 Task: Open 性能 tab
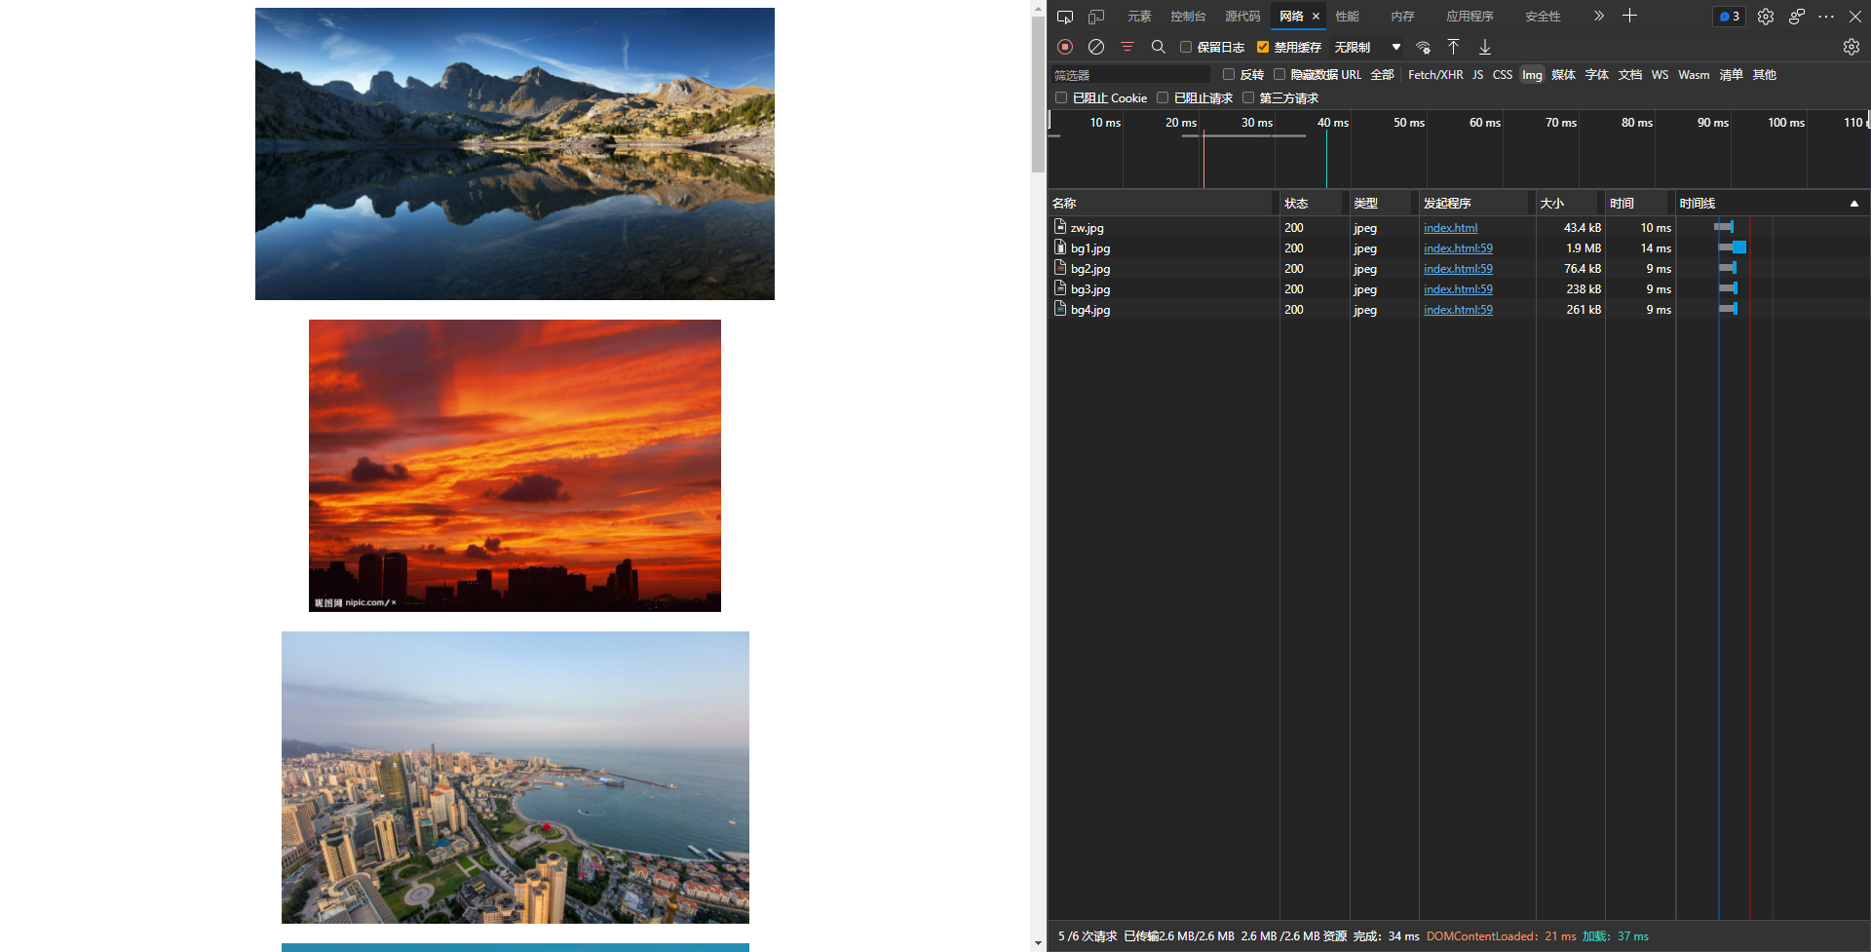[x=1347, y=17]
